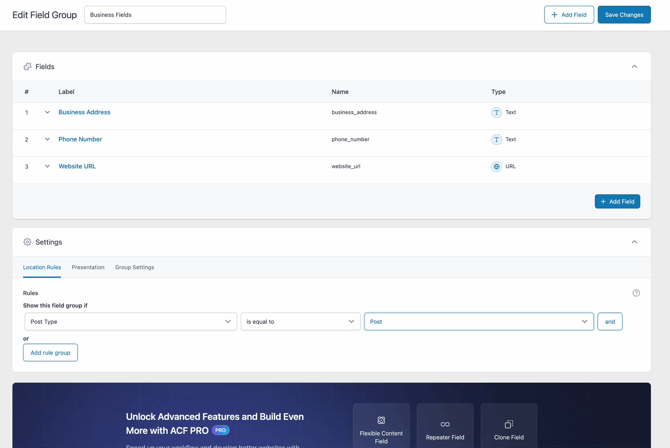Collapse the Fields panel
Viewport: 670px width, 448px height.
pyautogui.click(x=634, y=66)
